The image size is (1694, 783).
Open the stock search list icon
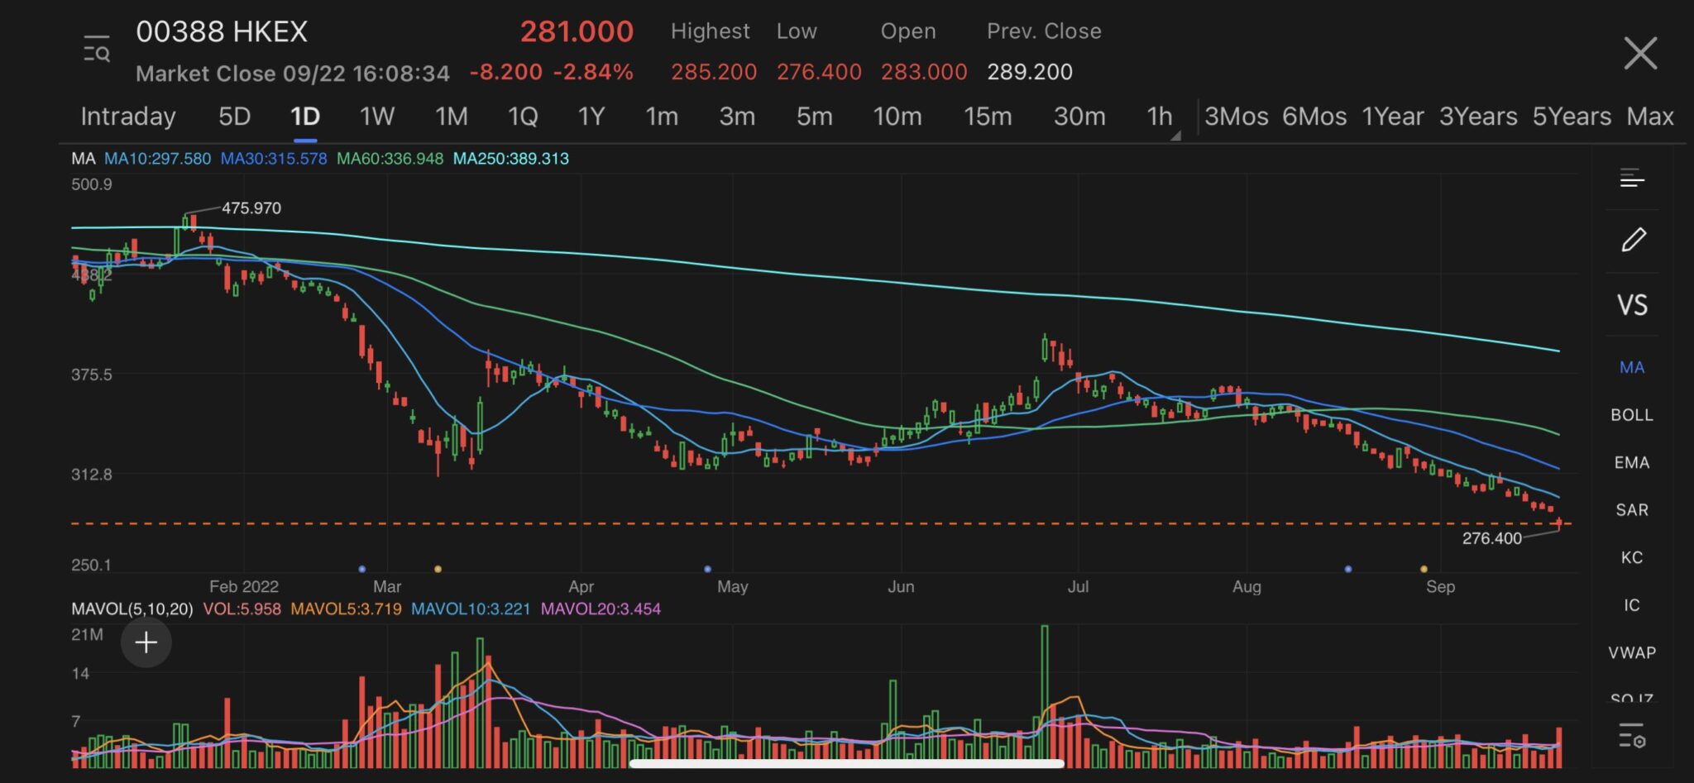[97, 50]
